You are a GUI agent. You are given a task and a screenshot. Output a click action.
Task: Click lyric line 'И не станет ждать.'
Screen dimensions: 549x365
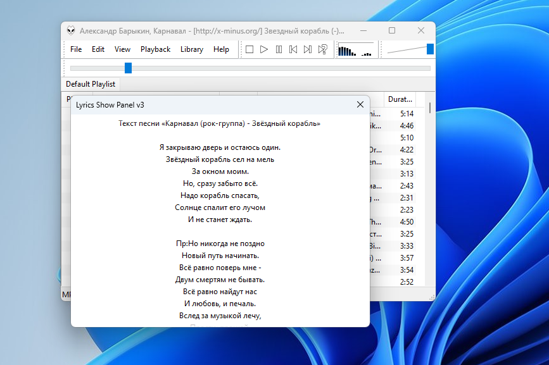click(220, 220)
